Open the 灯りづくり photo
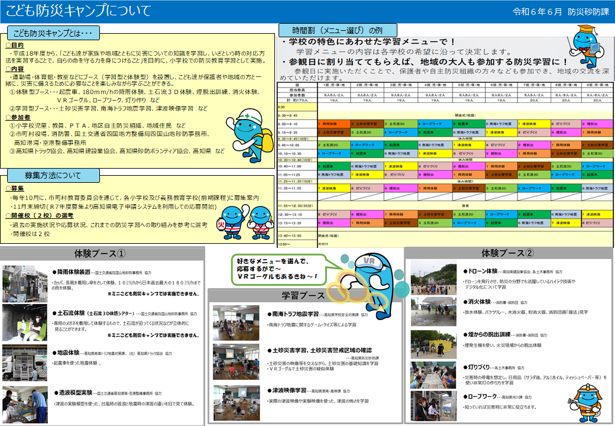 click(x=433, y=375)
